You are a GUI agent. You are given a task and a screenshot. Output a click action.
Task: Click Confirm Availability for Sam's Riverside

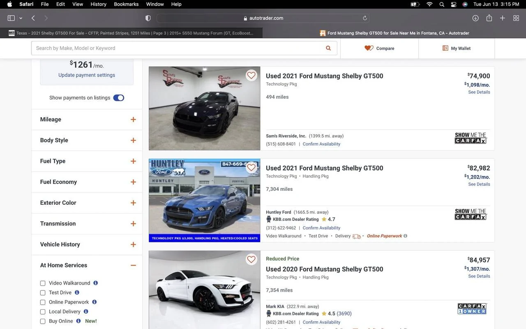(x=321, y=144)
